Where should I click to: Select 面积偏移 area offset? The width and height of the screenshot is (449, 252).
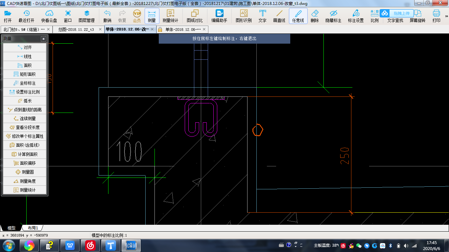click(x=25, y=163)
